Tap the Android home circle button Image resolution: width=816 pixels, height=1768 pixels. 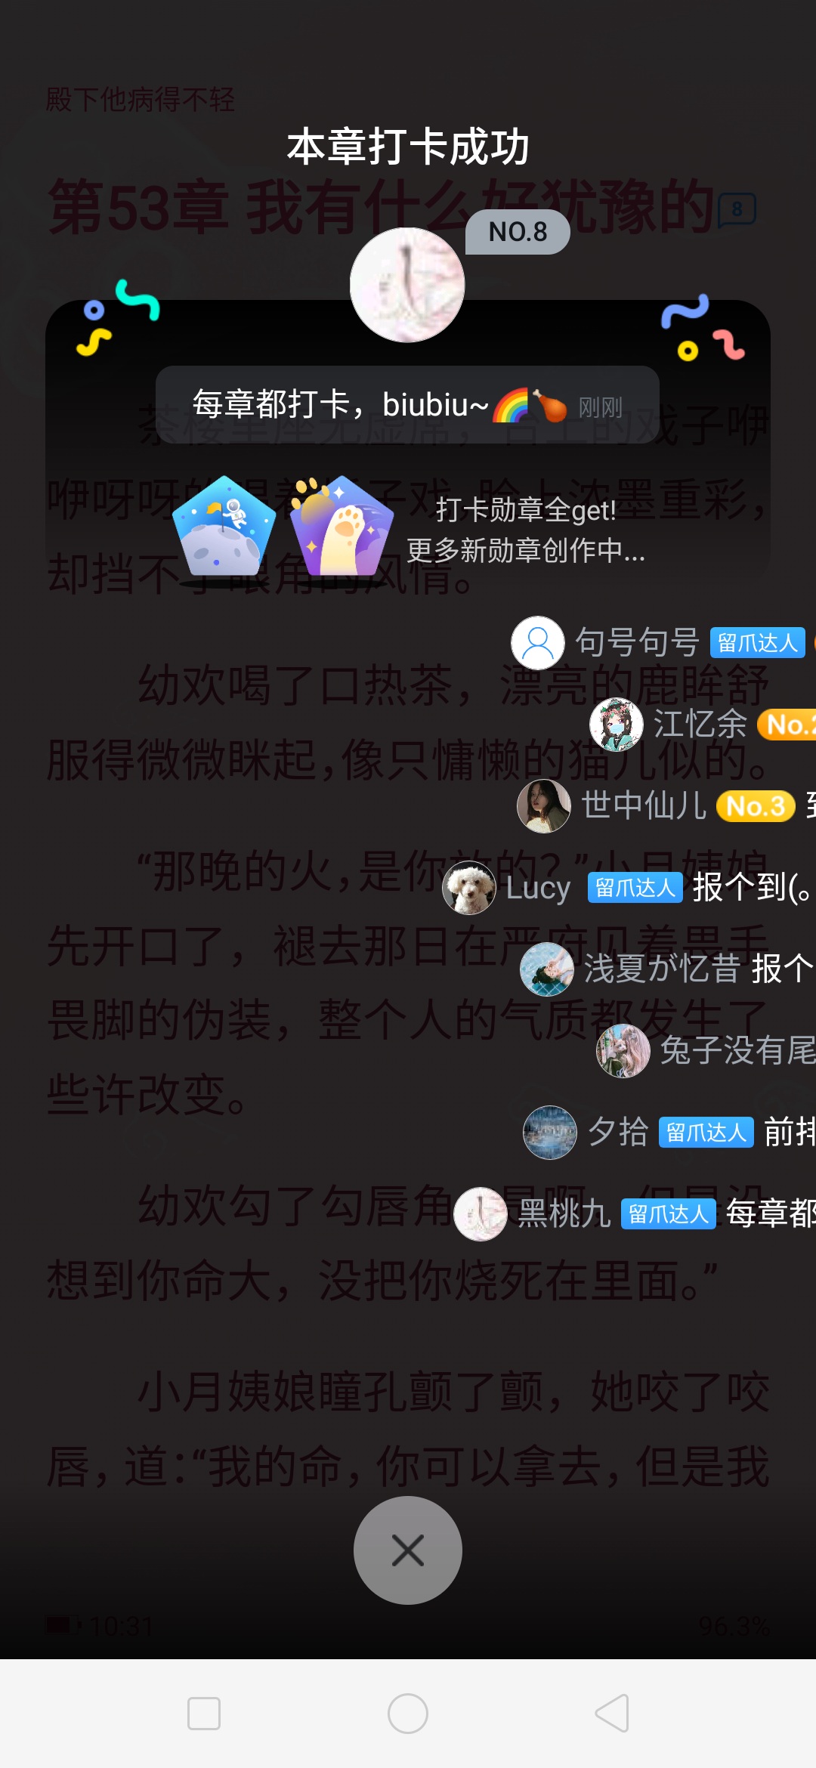pyautogui.click(x=408, y=1713)
